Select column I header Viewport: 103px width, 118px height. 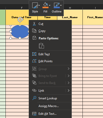click(95, 8)
